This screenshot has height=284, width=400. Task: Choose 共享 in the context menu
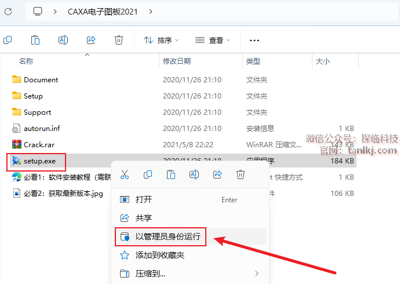(x=190, y=218)
